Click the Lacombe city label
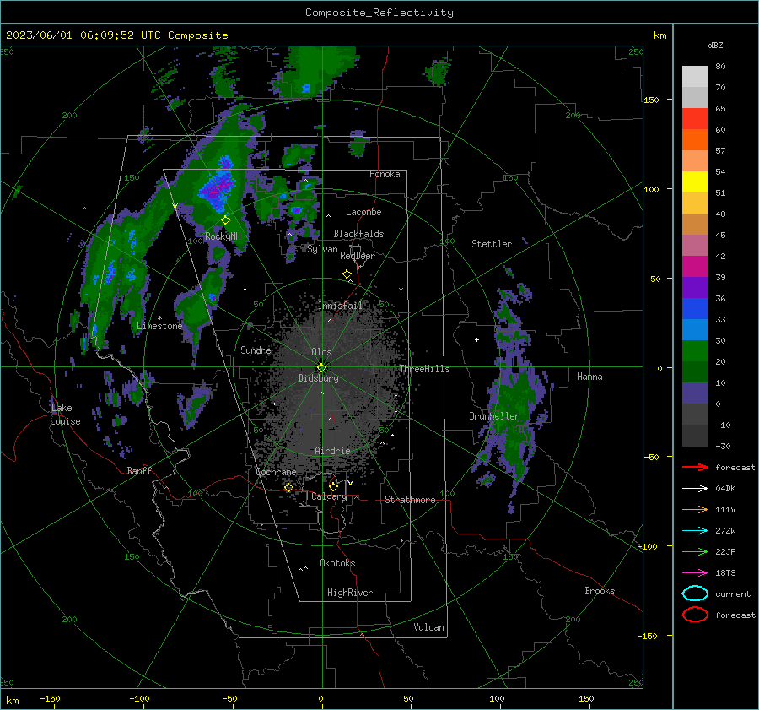The image size is (759, 710). (363, 212)
